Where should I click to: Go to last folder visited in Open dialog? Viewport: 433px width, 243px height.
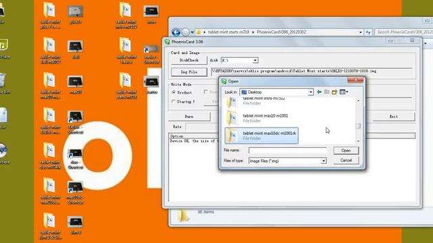319,92
